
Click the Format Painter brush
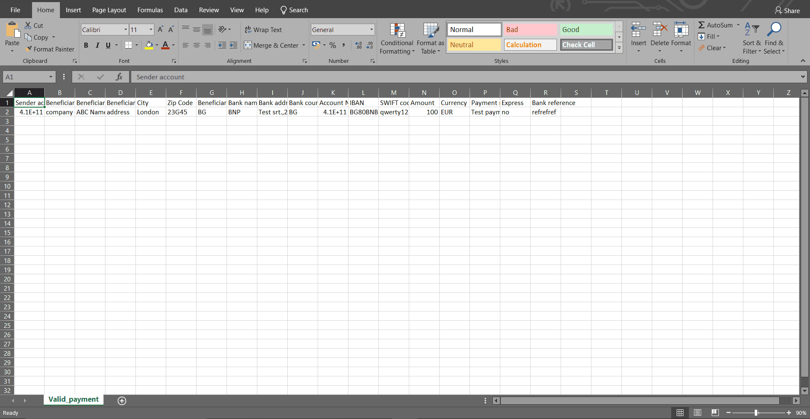[28, 49]
